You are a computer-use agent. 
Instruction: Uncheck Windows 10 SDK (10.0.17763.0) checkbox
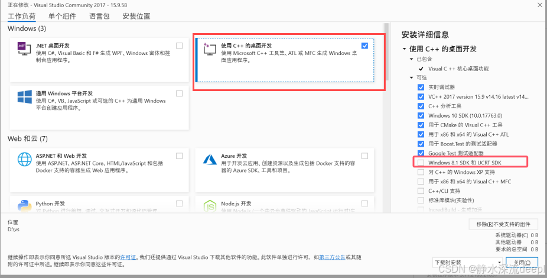(x=421, y=115)
